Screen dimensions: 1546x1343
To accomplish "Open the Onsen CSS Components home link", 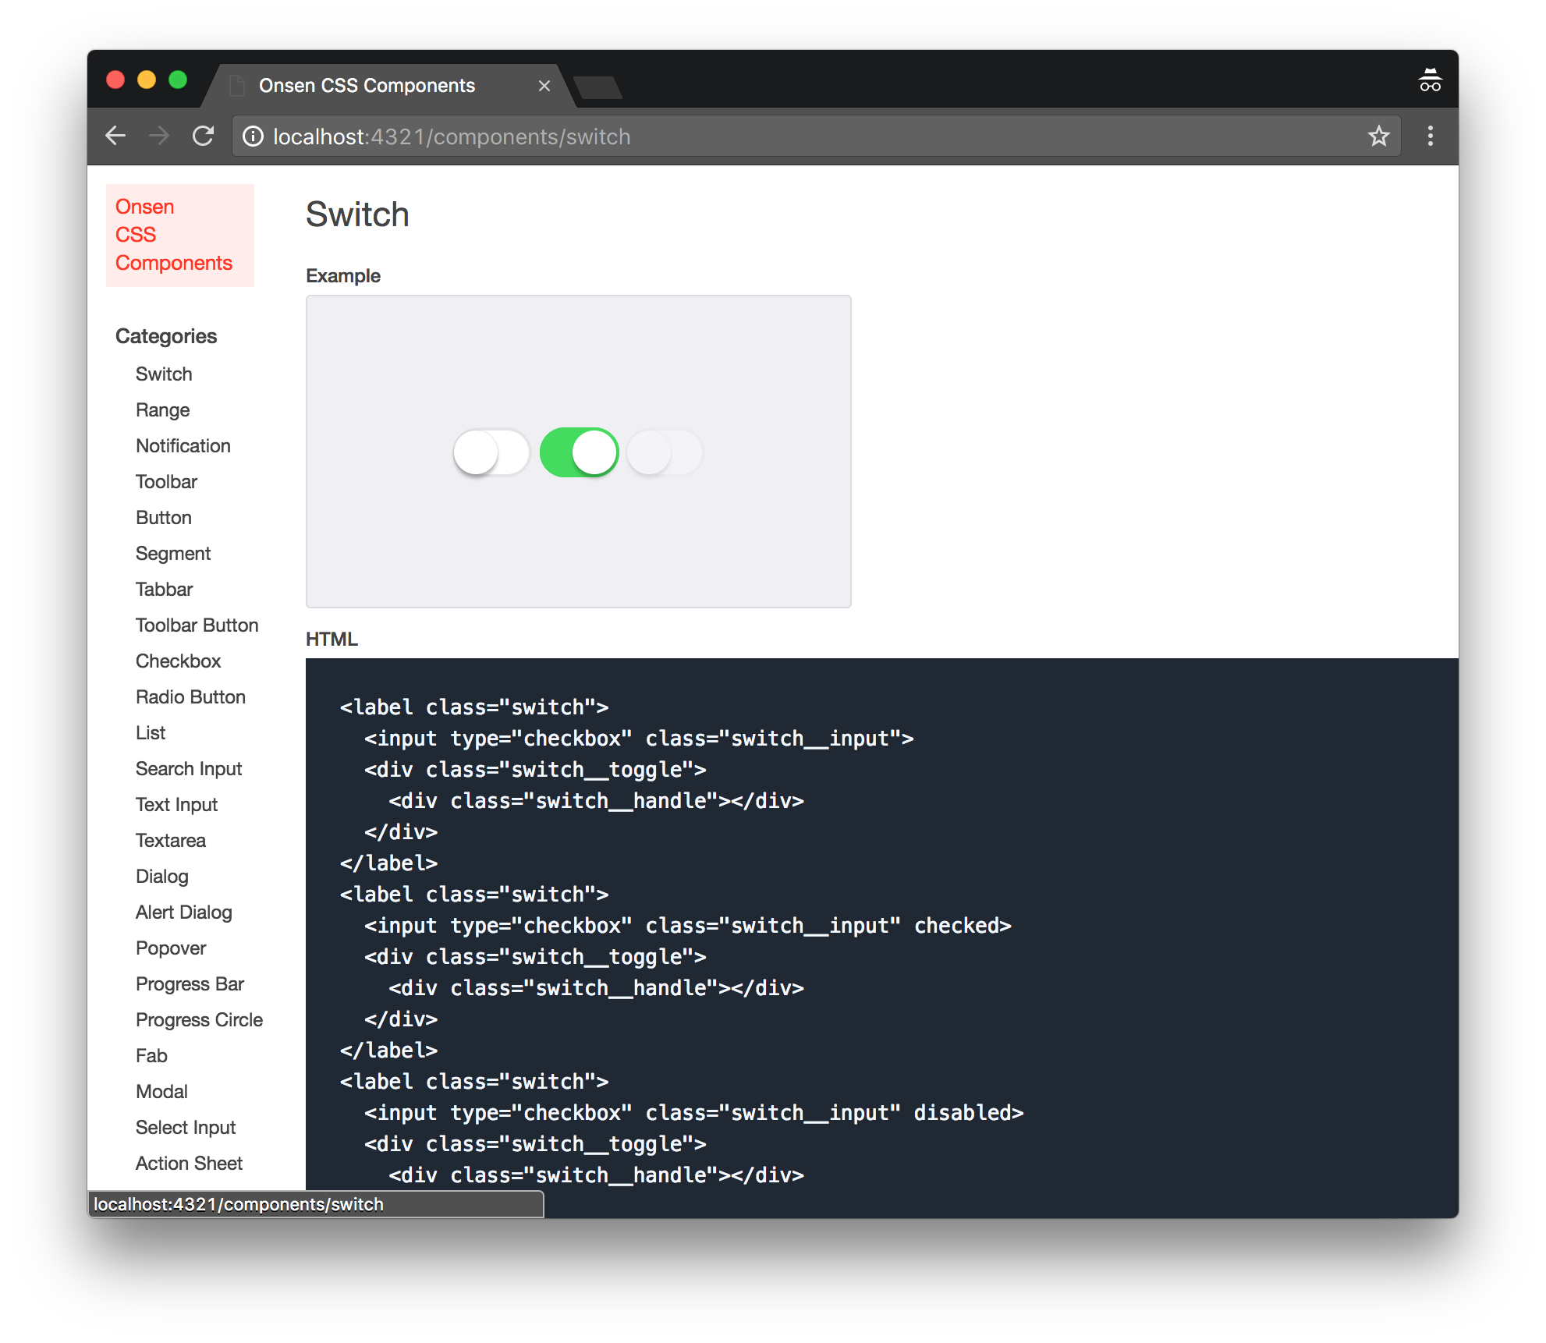I will tap(174, 234).
